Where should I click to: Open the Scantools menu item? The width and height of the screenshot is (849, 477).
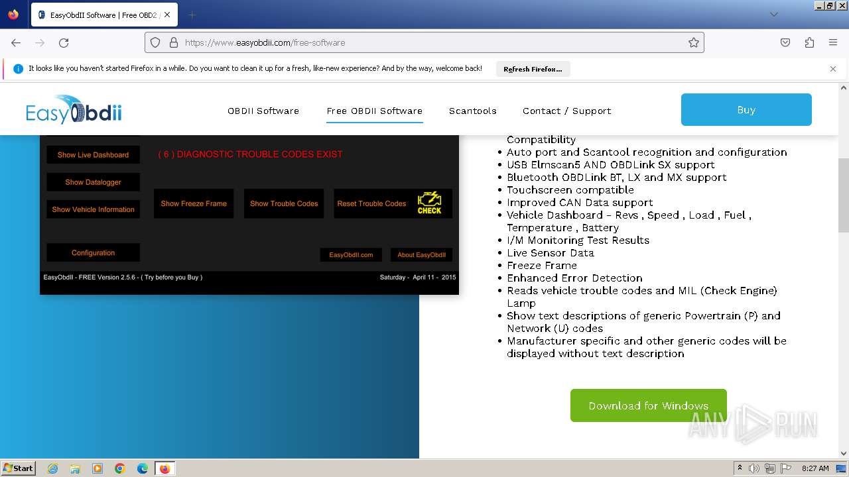(x=472, y=111)
